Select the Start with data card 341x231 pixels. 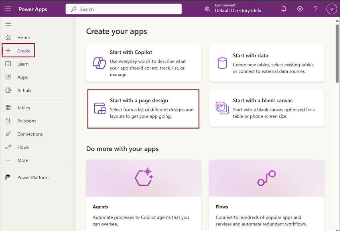coord(266,63)
